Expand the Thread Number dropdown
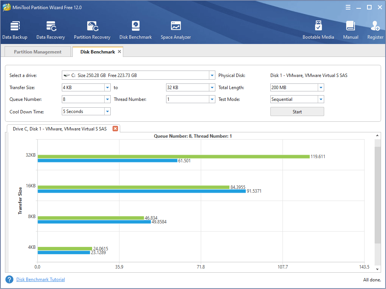The height and width of the screenshot is (289, 386). (x=212, y=99)
